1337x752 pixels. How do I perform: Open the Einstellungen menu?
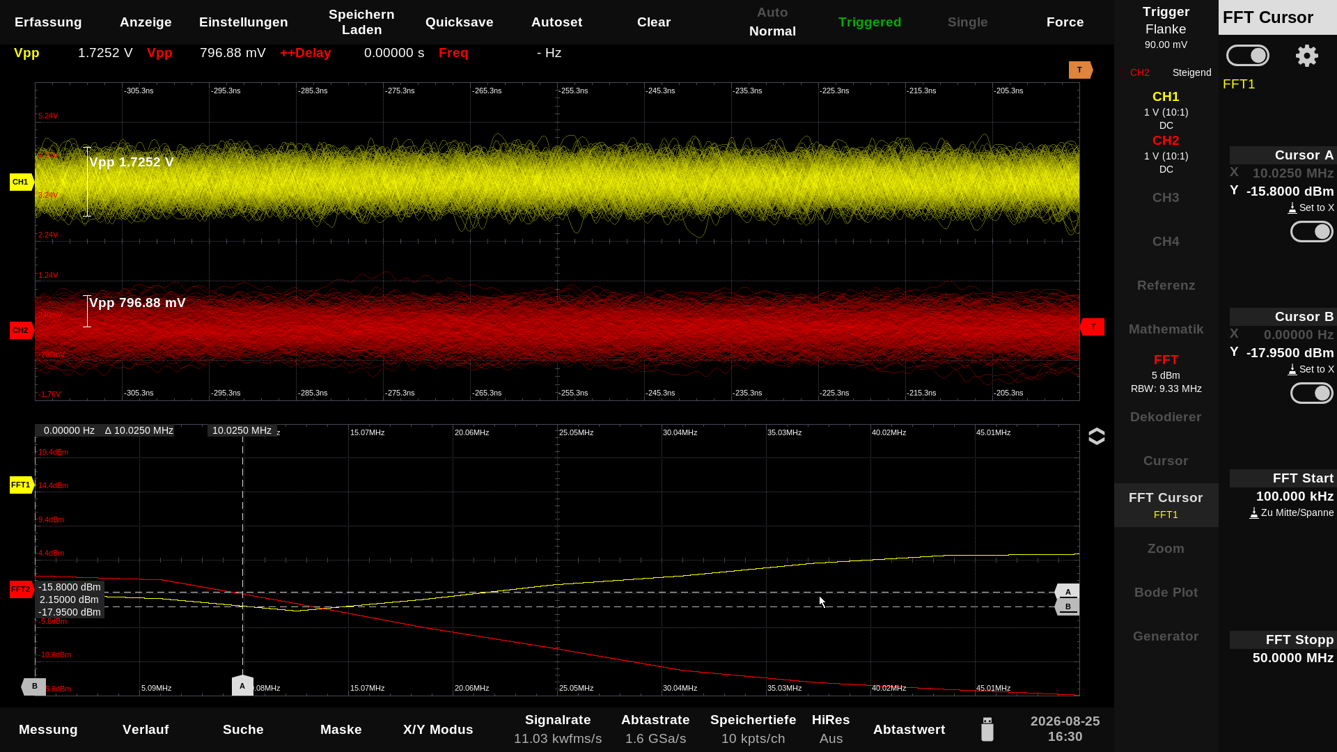coord(243,22)
